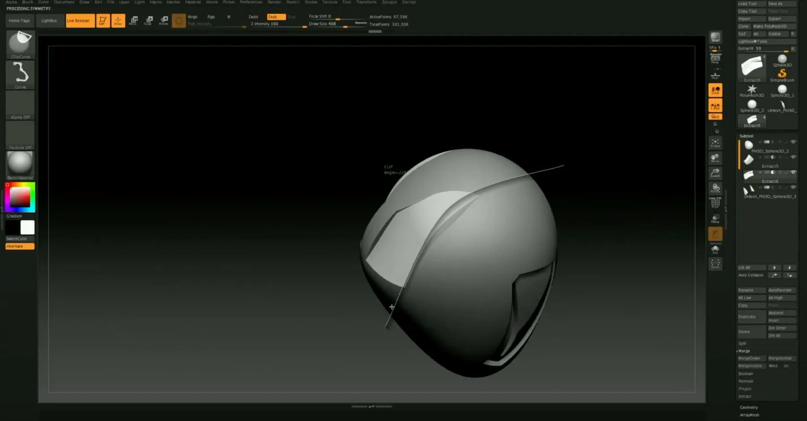Image resolution: width=807 pixels, height=421 pixels.
Task: Click the Move canvas icon in right shelf
Action: click(x=715, y=158)
